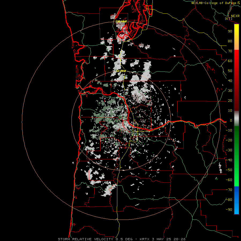
Task: Click the NEXLAB-College of DuPage watermark text
Action: click(216, 3)
